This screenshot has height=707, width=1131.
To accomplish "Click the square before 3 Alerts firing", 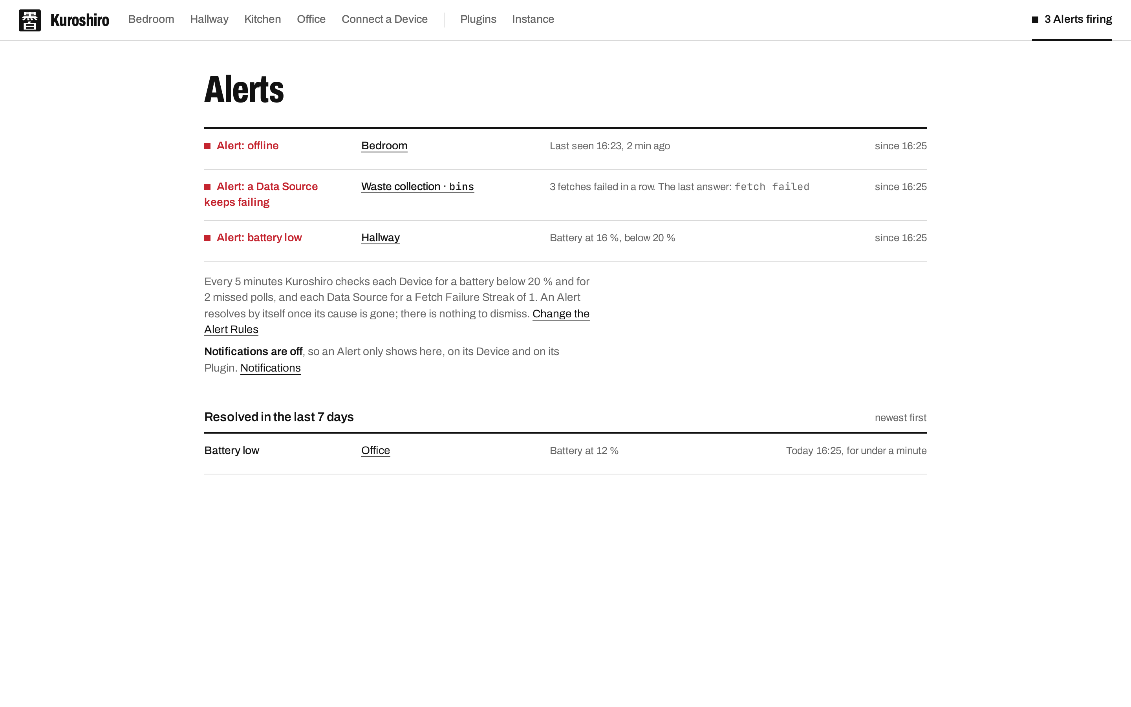I will tap(1035, 20).
